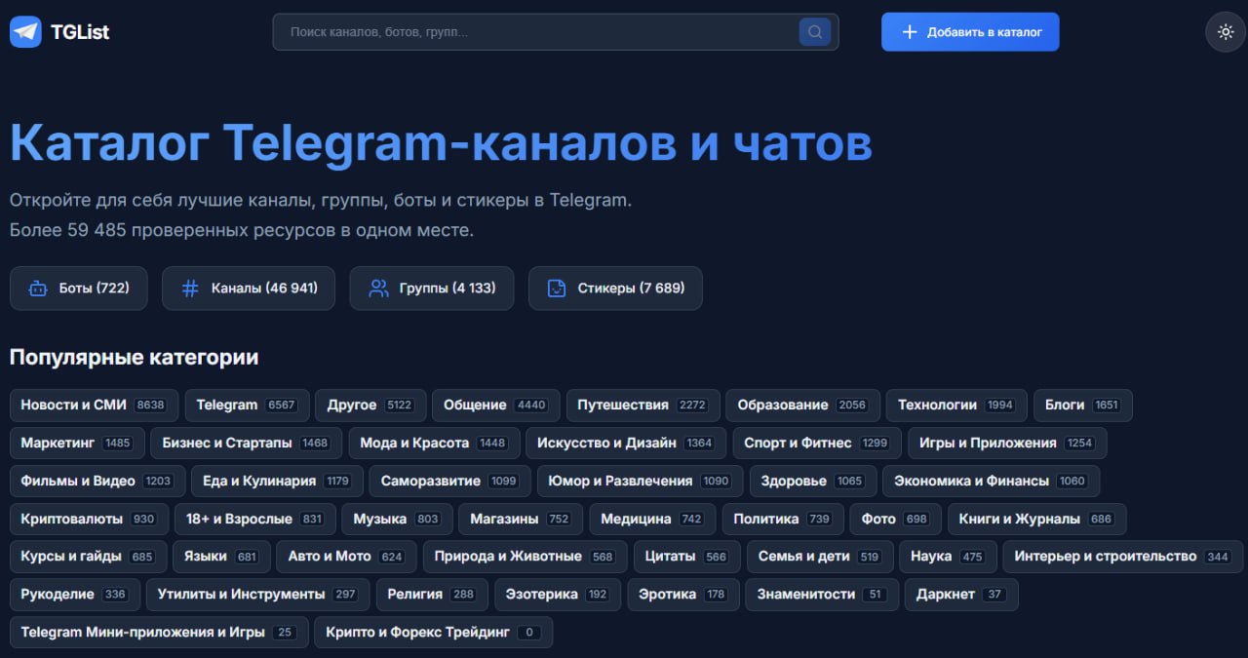Click the TGList brand name link
Image resolution: width=1248 pixels, height=658 pixels.
pyautogui.click(x=80, y=32)
